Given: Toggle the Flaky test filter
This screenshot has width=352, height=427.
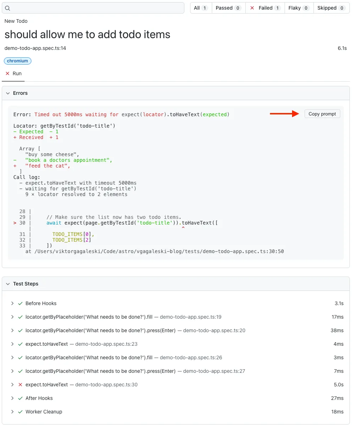Looking at the screenshot, I should [299, 8].
